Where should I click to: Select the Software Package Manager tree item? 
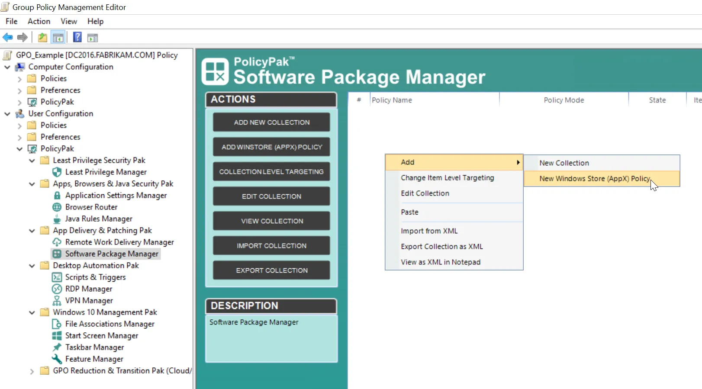click(112, 254)
